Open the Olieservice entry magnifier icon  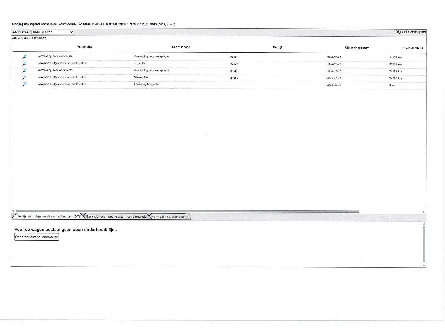coord(24,78)
